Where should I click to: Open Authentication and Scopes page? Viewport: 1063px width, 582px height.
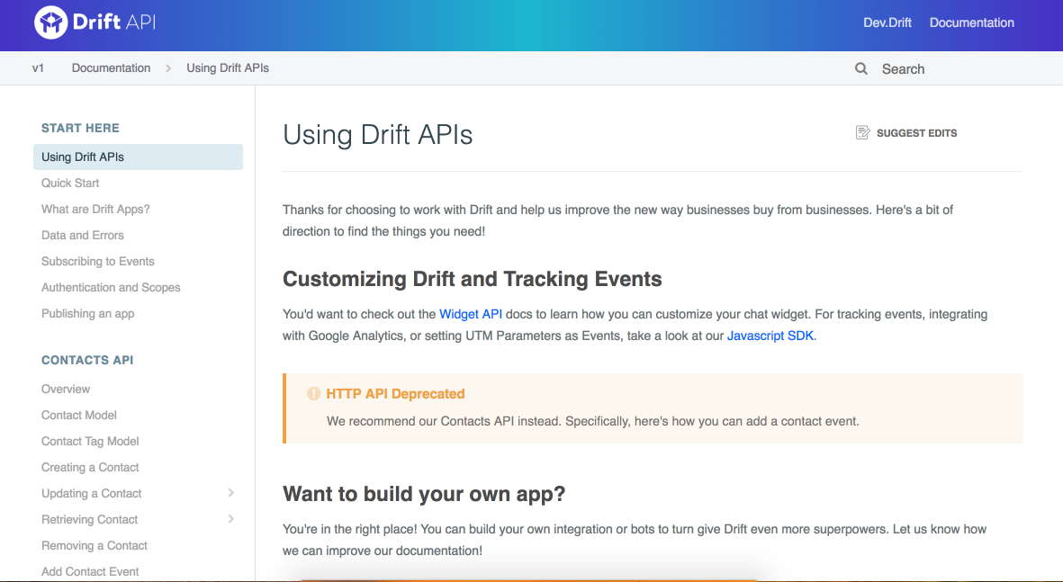[x=111, y=287]
